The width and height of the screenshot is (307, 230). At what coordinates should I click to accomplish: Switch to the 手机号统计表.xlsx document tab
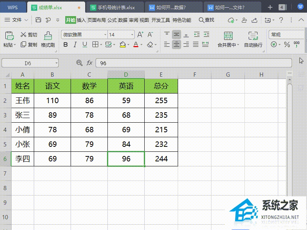[114, 7]
